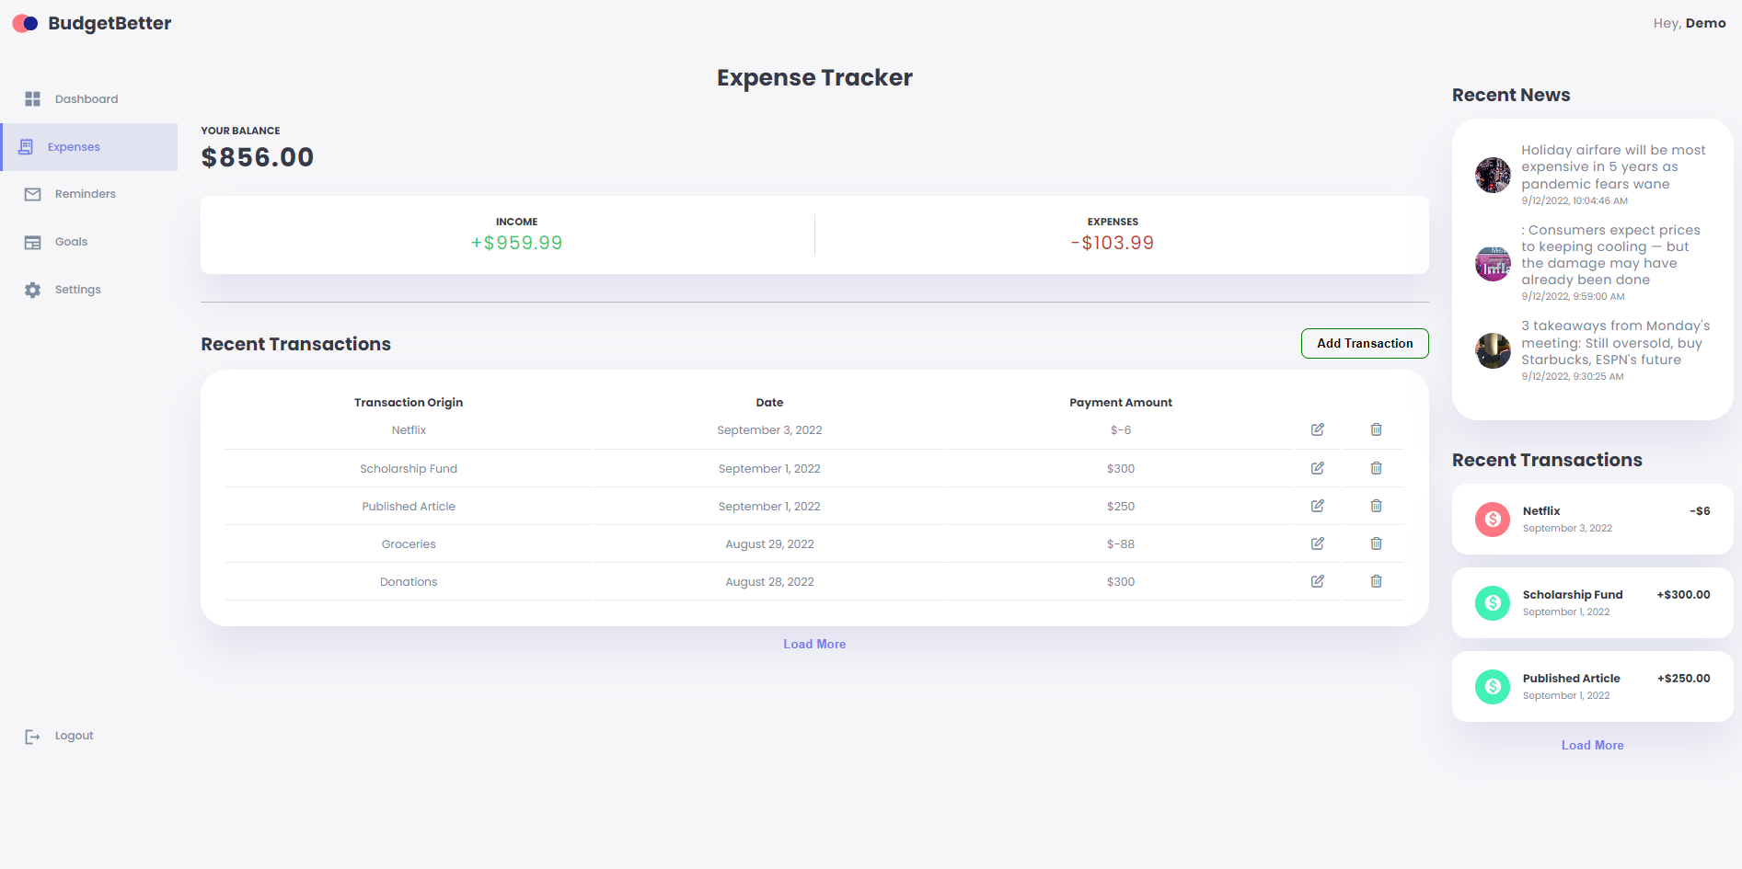Click the Add Transaction button

point(1364,343)
